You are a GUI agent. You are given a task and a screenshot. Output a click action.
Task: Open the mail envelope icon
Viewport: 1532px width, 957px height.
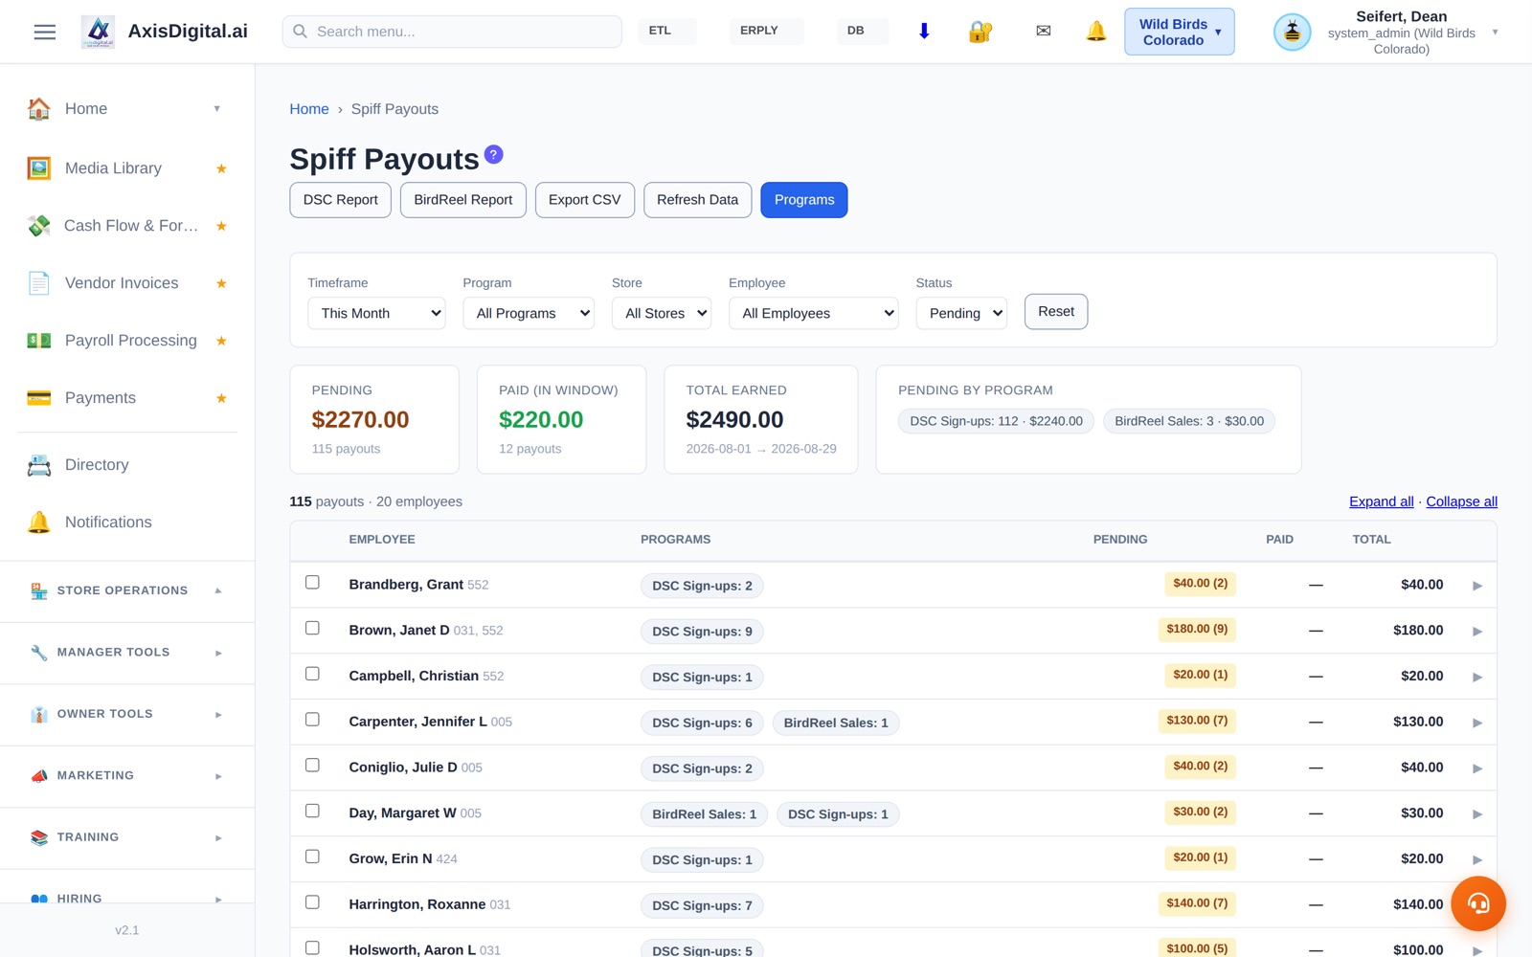1044,32
